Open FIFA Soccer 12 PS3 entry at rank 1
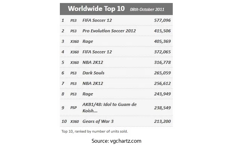This screenshot has height=148, width=233. coord(97,20)
